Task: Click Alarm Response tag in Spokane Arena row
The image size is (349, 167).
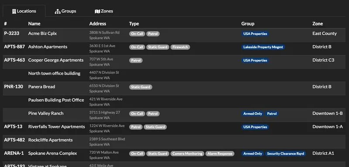Action: pos(220,154)
